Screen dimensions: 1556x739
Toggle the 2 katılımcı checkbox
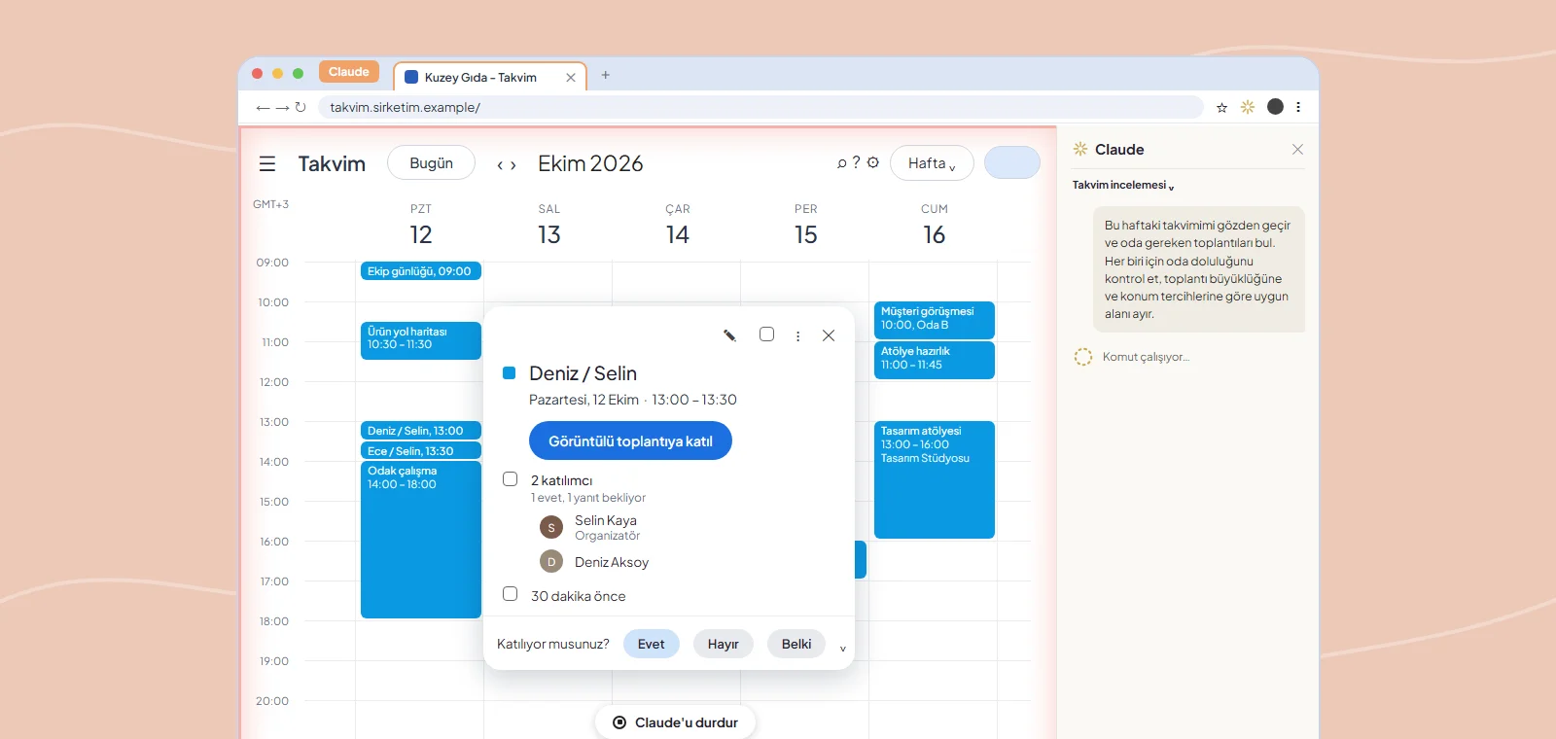pos(510,478)
